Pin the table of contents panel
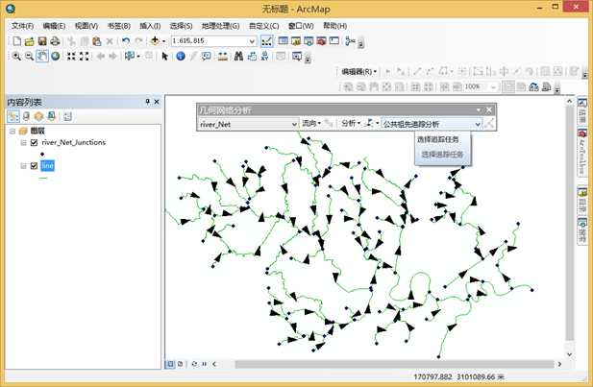593x387 pixels. 147,102
